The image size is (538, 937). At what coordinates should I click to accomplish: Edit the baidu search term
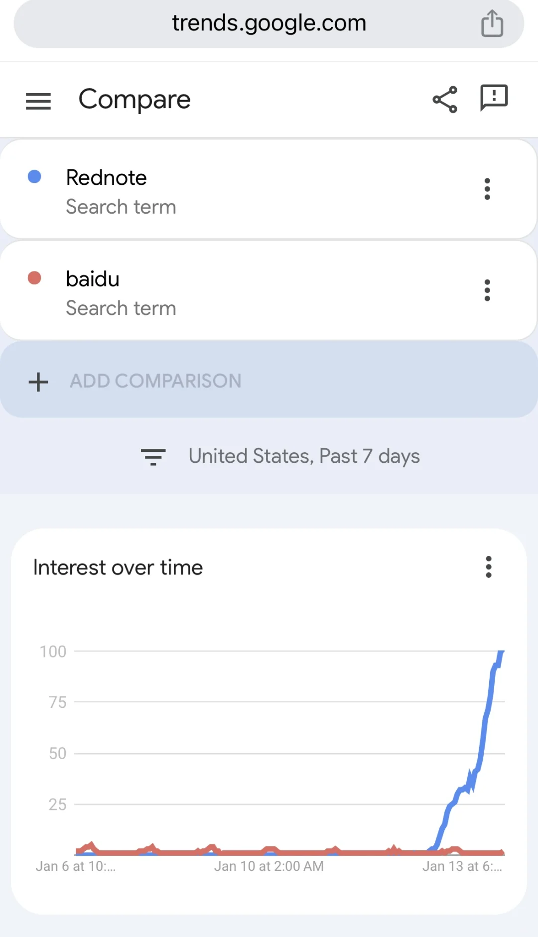[x=93, y=279]
